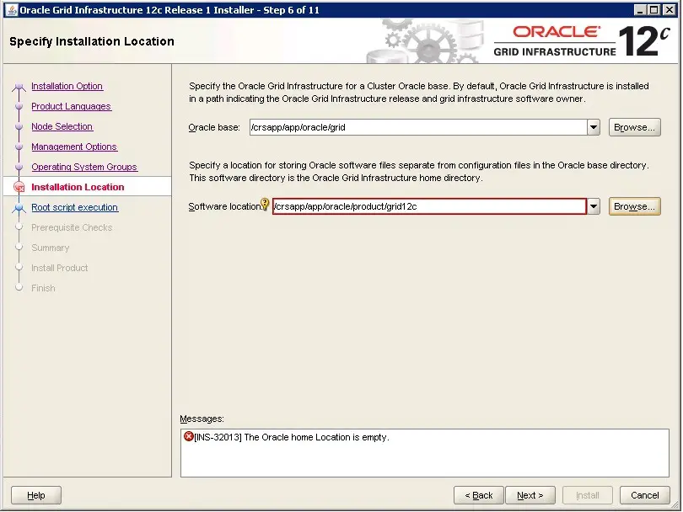This screenshot has width=683, height=512.
Task: Browse for Software location directory
Action: click(x=635, y=206)
